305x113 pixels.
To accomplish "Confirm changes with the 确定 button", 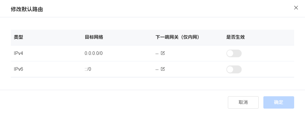I will point(279,102).
